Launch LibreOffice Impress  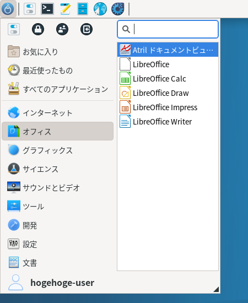[168, 107]
